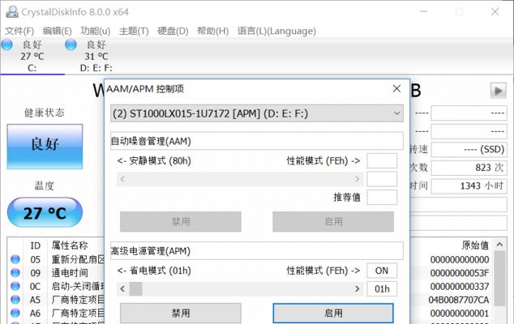Screen dimensions: 514x324
Task: Click the APM slider left arrow
Action: tap(122, 289)
